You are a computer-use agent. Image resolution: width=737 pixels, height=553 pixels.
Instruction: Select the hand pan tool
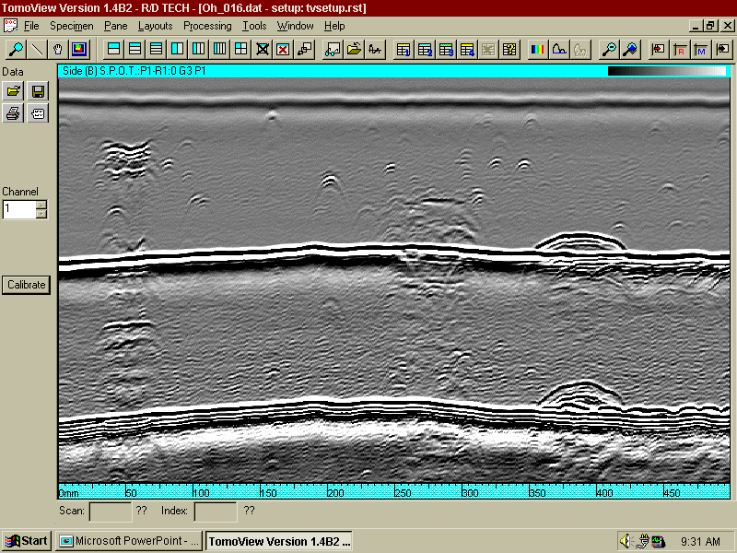[57, 49]
